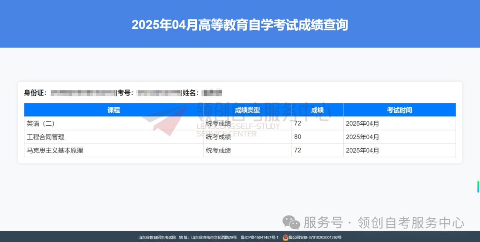Select the 马克思主义基本原理 course cell

pos(55,151)
